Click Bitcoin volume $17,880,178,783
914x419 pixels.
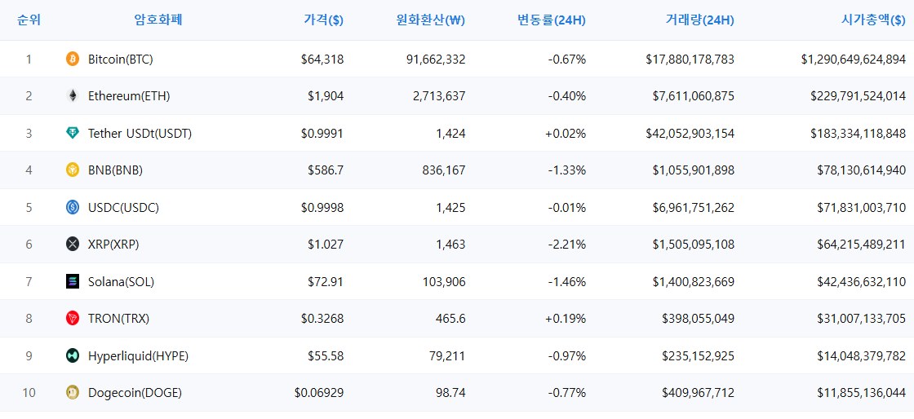[690, 59]
